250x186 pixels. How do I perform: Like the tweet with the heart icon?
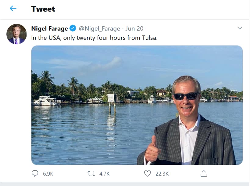click(148, 173)
